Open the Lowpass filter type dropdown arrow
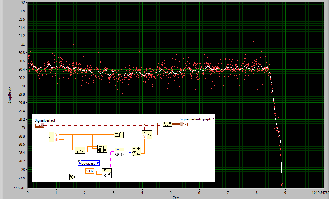 click(x=97, y=163)
